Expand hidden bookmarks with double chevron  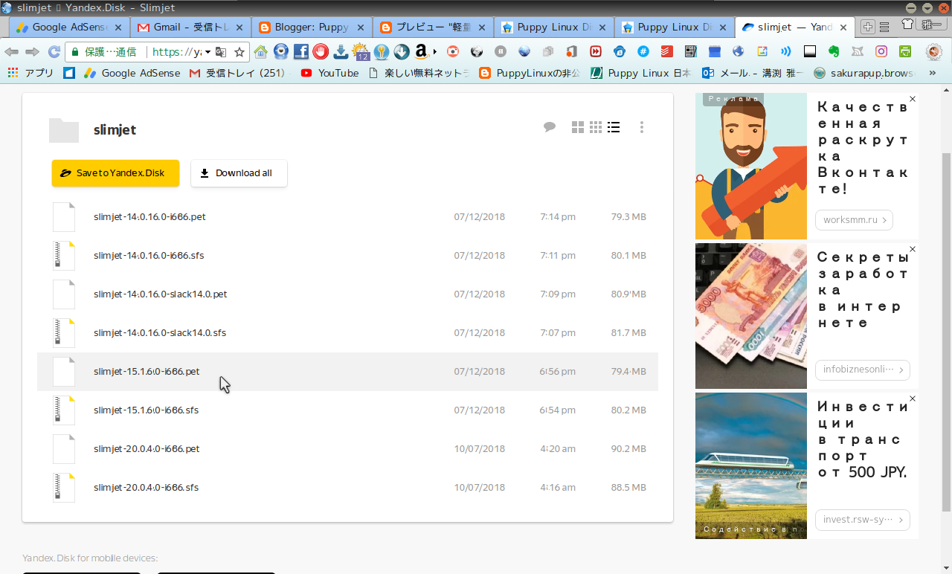click(933, 73)
